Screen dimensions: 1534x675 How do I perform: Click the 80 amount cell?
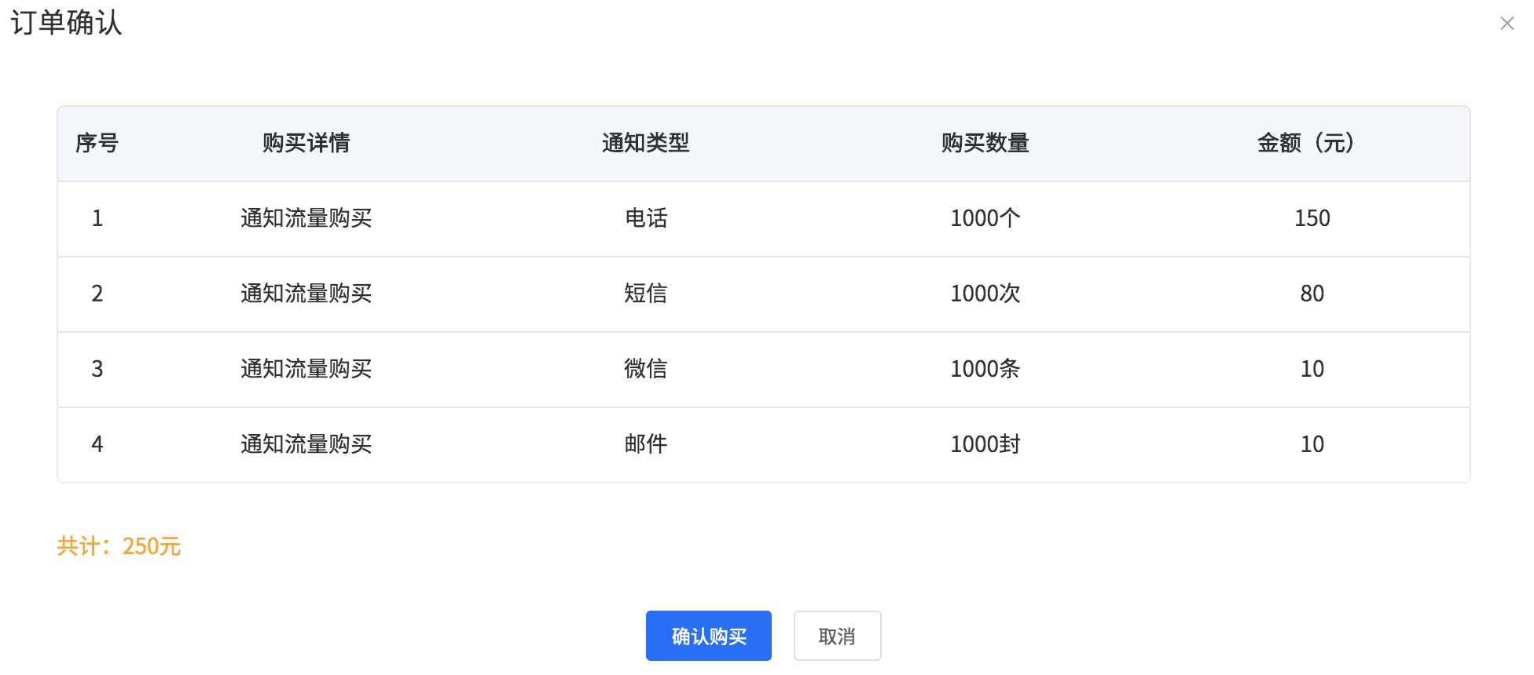[x=1312, y=294]
